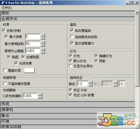This screenshot has height=129, width=140.
Task: Open the 文件(F) menu
Action: (x=7, y=8)
